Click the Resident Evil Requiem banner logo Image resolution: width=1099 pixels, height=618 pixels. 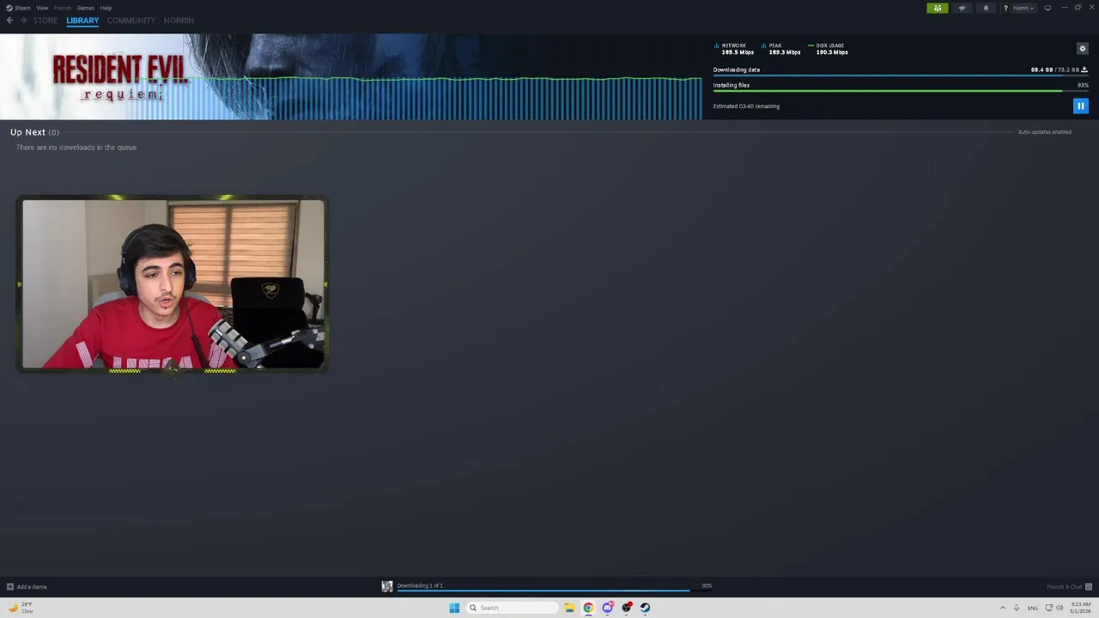coord(120,76)
